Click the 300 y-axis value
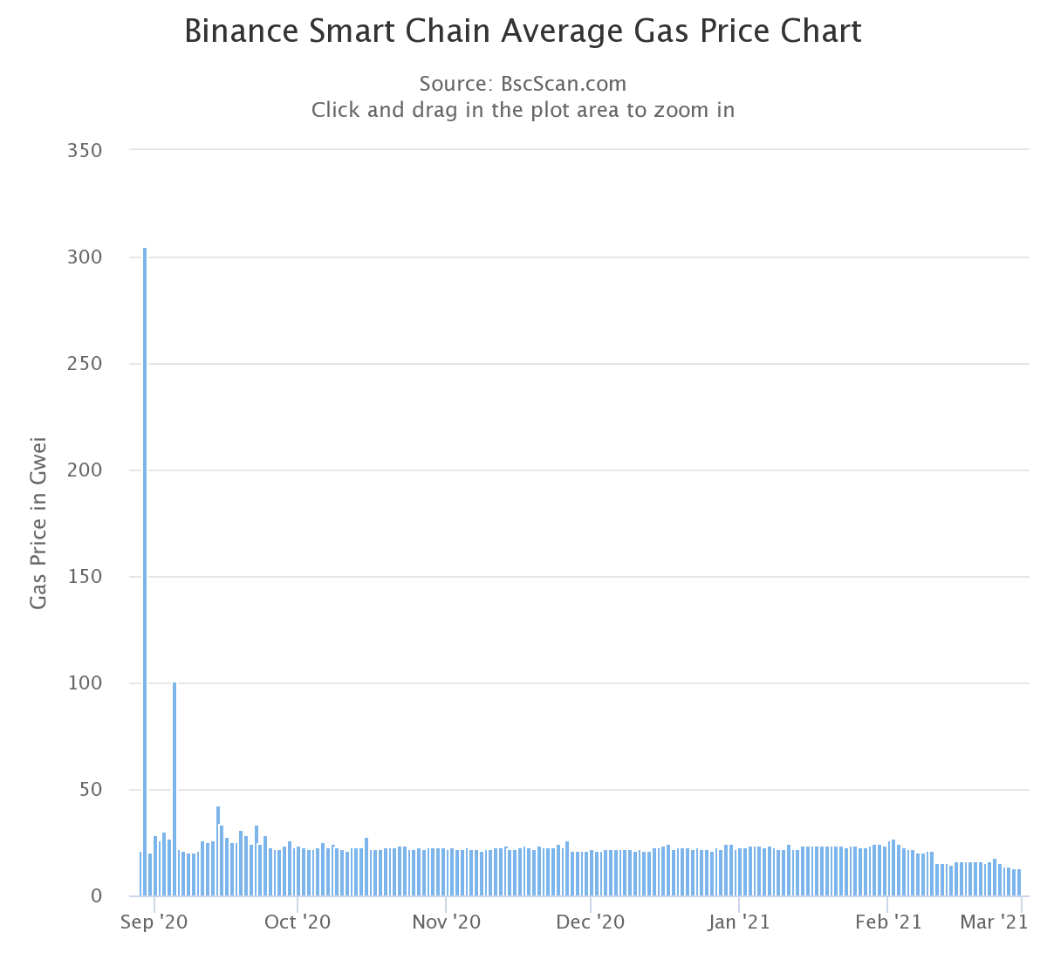Viewport: 1047px width, 960px height. [85, 257]
